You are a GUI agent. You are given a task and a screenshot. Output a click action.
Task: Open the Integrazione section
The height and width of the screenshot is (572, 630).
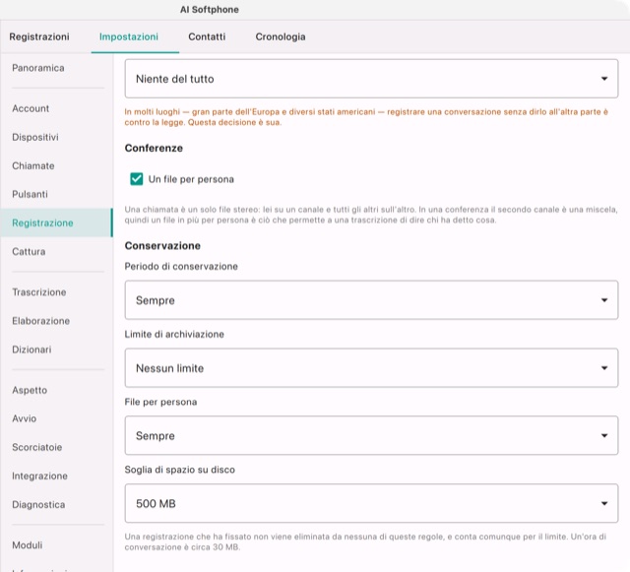[57, 476]
